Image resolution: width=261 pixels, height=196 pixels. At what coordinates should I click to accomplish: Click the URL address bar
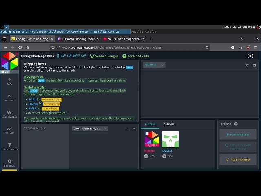(x=130, y=47)
